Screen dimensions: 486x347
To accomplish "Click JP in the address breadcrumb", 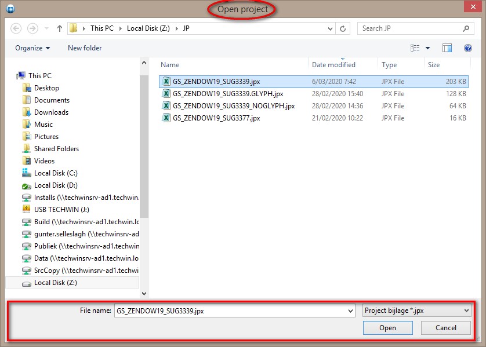I will pos(186,28).
